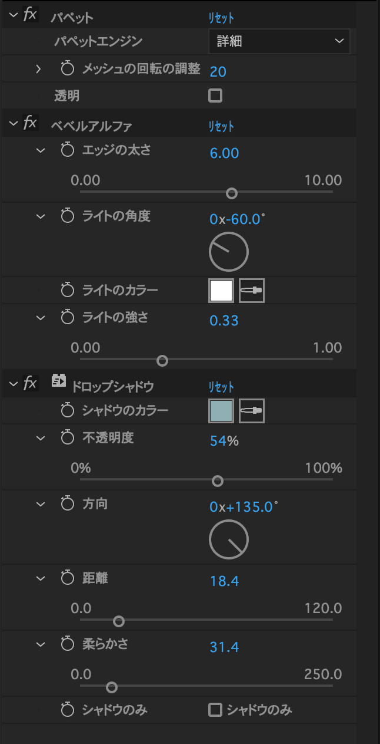Image resolution: width=380 pixels, height=744 pixels.
Task: Toggle stopwatch for メッシュの回転の調整
Action: 68,69
